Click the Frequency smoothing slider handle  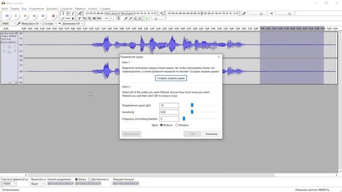184,119
